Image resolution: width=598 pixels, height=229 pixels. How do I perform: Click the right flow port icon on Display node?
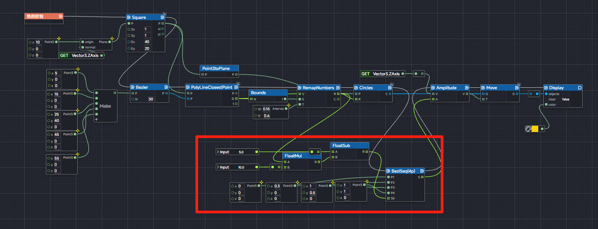(580, 88)
